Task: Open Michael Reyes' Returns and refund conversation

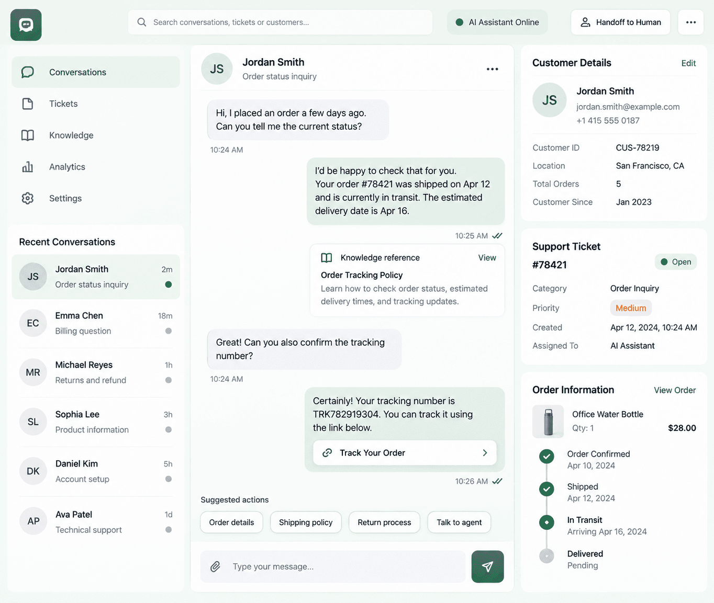Action: [96, 372]
